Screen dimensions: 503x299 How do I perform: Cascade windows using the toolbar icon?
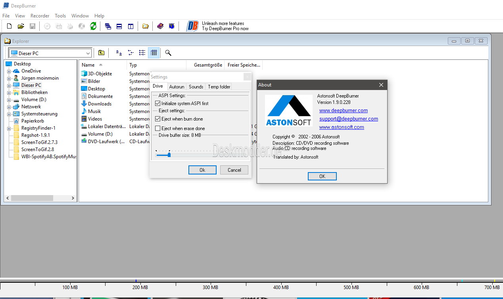tap(108, 26)
